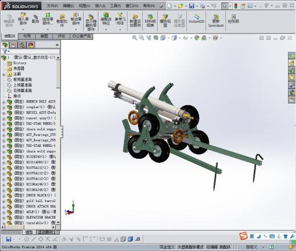The image size is (296, 251).
Task: Open the Move Component dropdown arrow
Action: 76,30
